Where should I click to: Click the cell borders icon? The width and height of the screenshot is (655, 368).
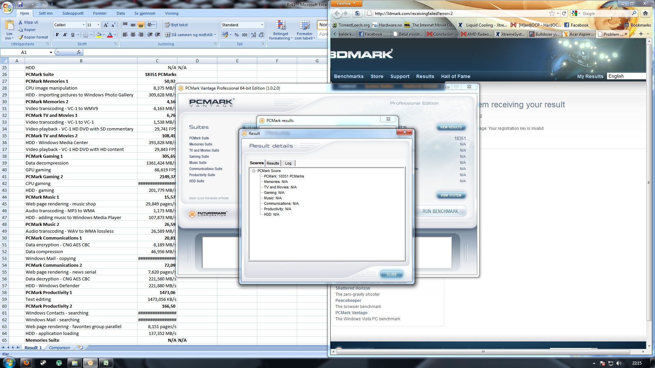[86, 35]
